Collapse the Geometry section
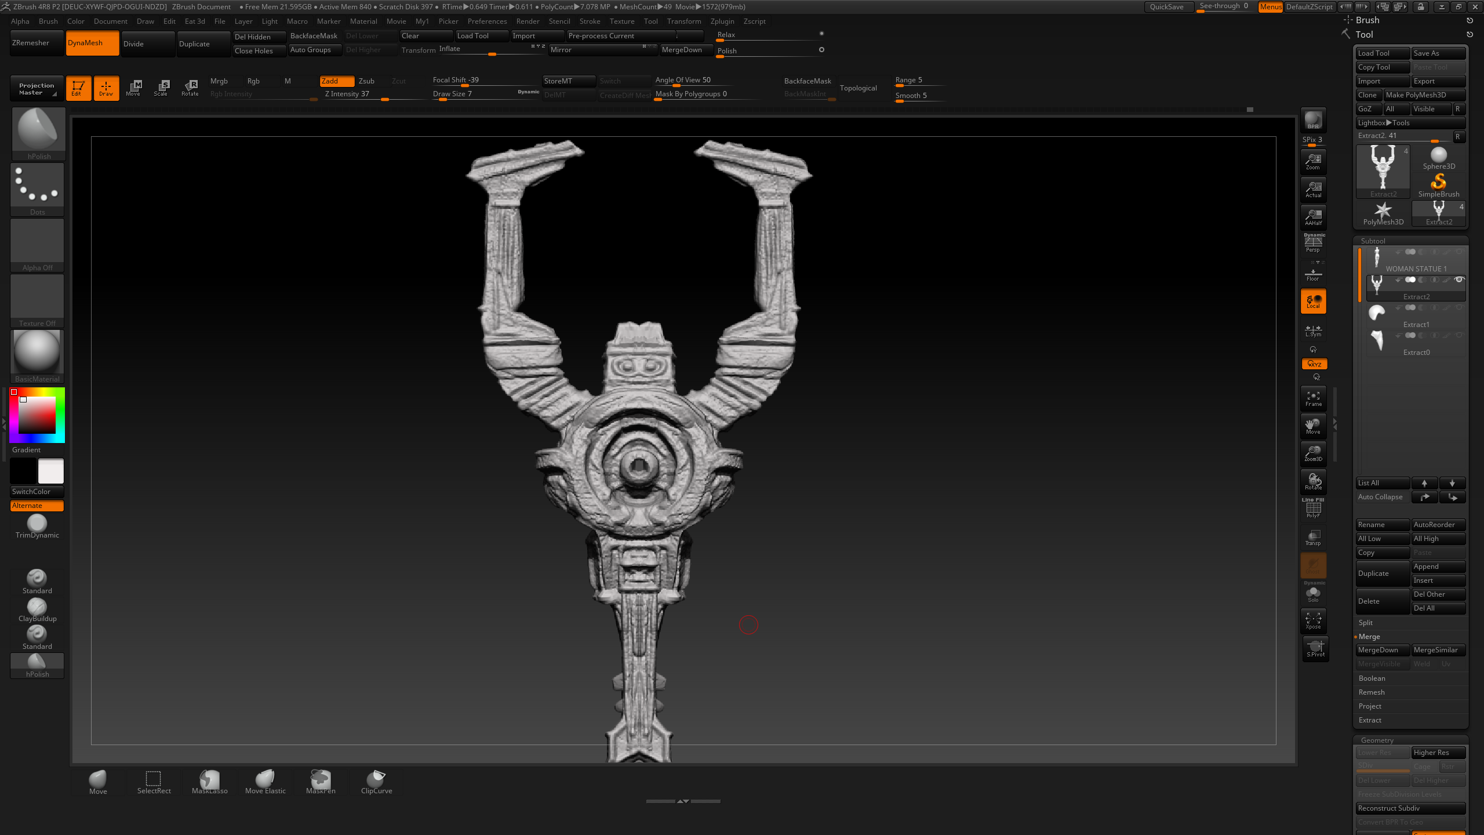This screenshot has width=1484, height=835. (x=1377, y=740)
